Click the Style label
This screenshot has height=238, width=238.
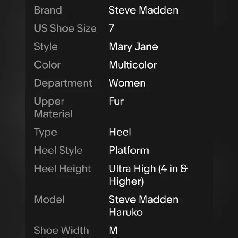click(46, 47)
